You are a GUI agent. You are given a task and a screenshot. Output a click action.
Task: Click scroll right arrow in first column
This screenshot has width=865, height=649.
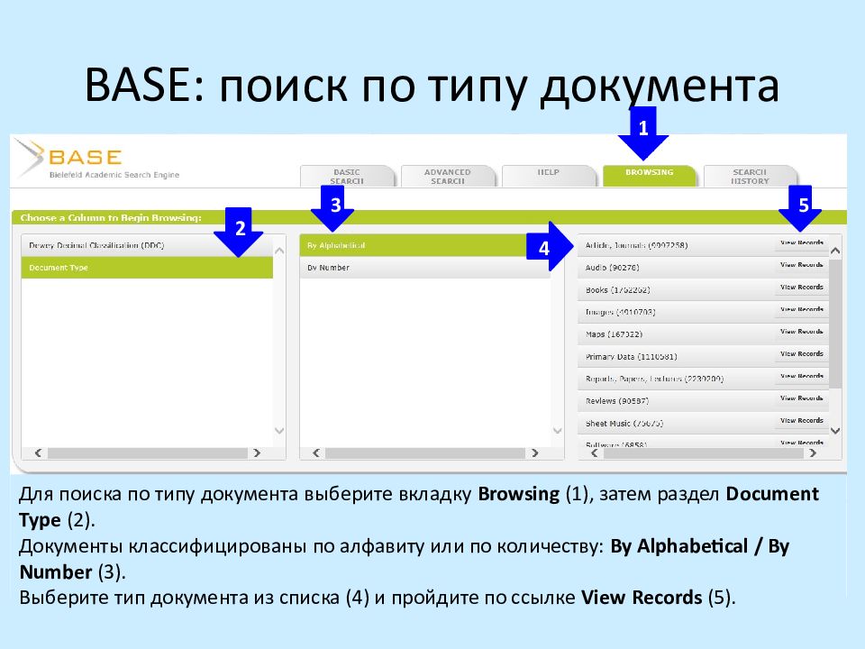point(257,453)
